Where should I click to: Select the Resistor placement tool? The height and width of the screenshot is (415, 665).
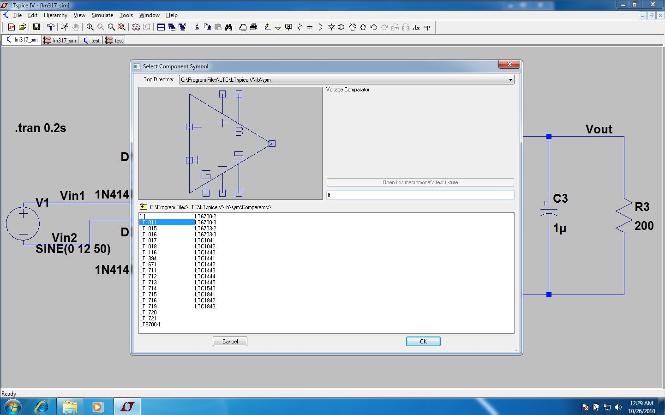[300, 27]
